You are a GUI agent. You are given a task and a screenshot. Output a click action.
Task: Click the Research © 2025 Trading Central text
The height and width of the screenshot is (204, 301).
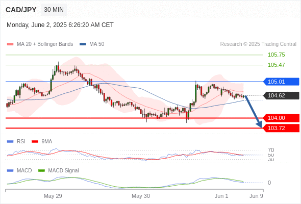[x=258, y=44]
